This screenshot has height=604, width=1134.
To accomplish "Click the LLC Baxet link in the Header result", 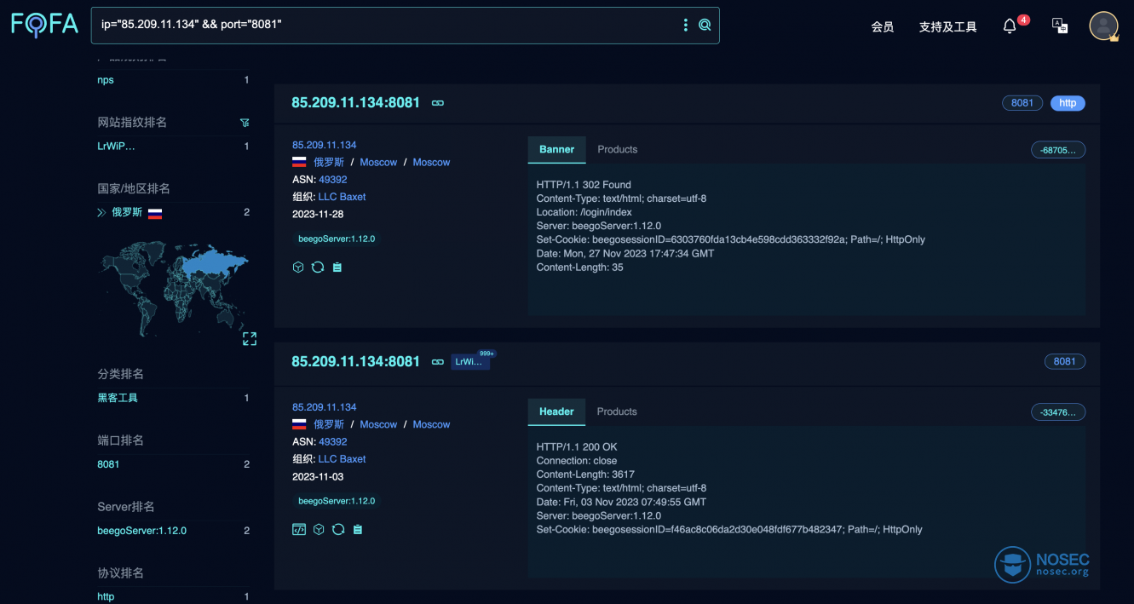I will (343, 459).
